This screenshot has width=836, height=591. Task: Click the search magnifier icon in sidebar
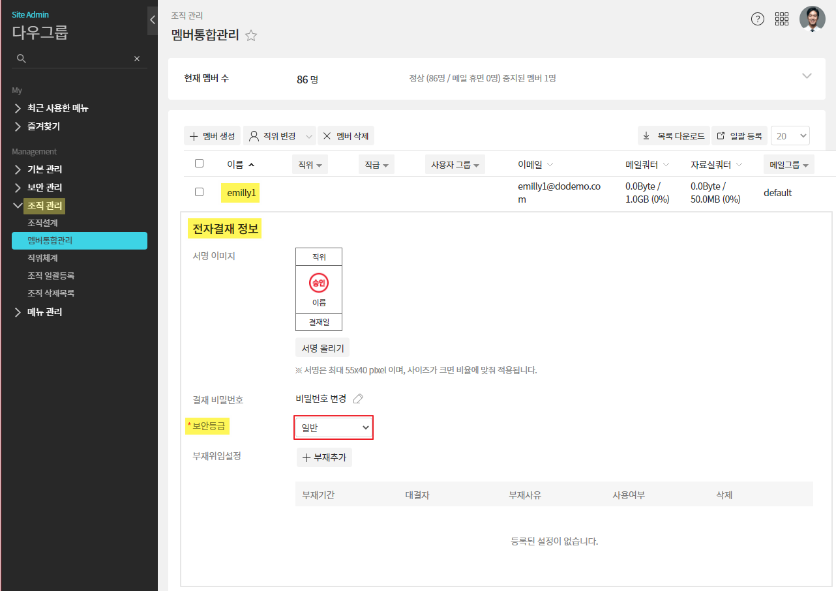(22, 59)
